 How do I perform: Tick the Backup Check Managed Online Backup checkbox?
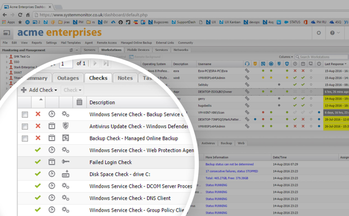(x=25, y=139)
